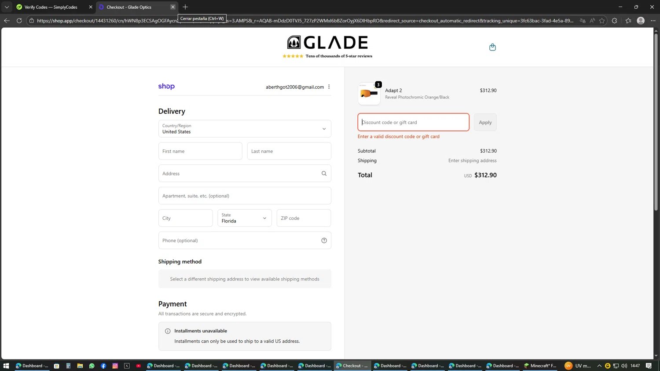Focus the Address input field

245,173
